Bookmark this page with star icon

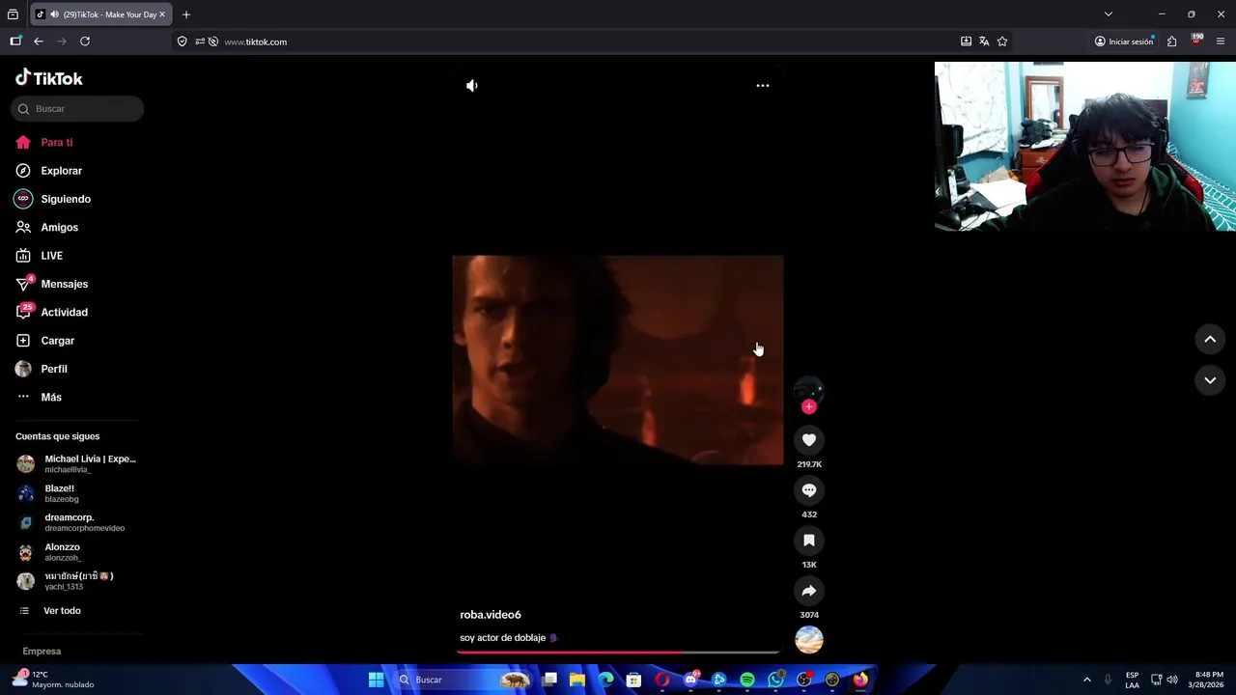(x=1002, y=42)
